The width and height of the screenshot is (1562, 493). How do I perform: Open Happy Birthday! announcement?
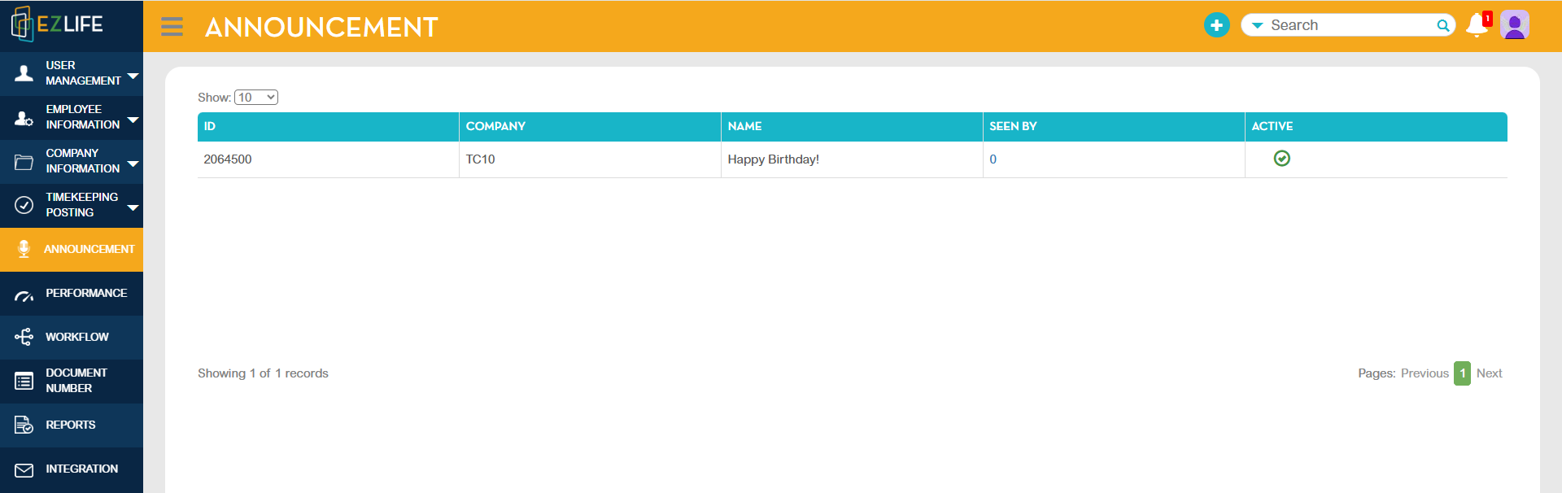click(x=773, y=159)
